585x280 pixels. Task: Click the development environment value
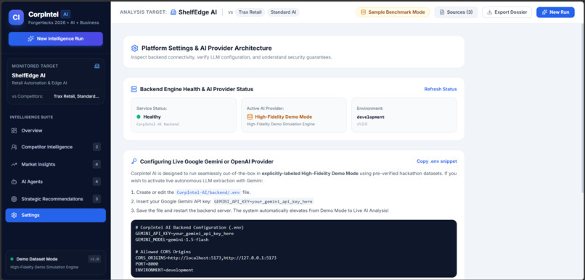pyautogui.click(x=370, y=116)
